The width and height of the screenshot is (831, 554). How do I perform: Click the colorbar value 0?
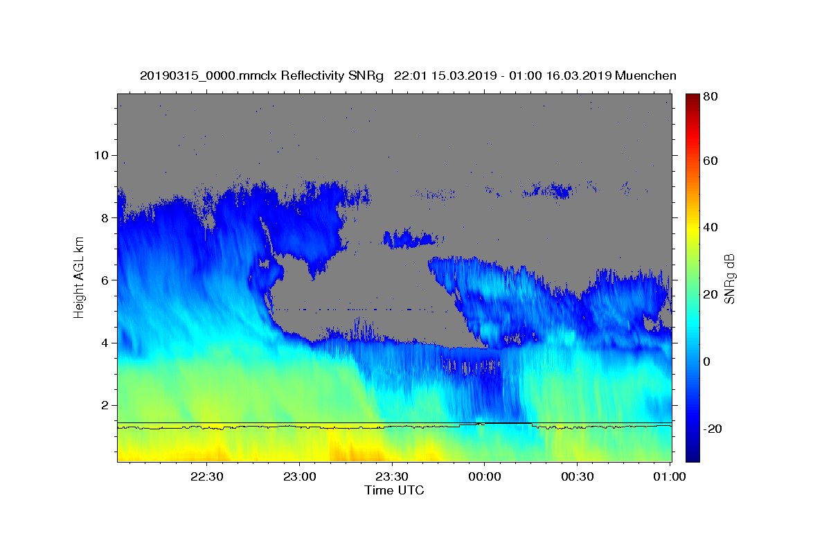[707, 362]
